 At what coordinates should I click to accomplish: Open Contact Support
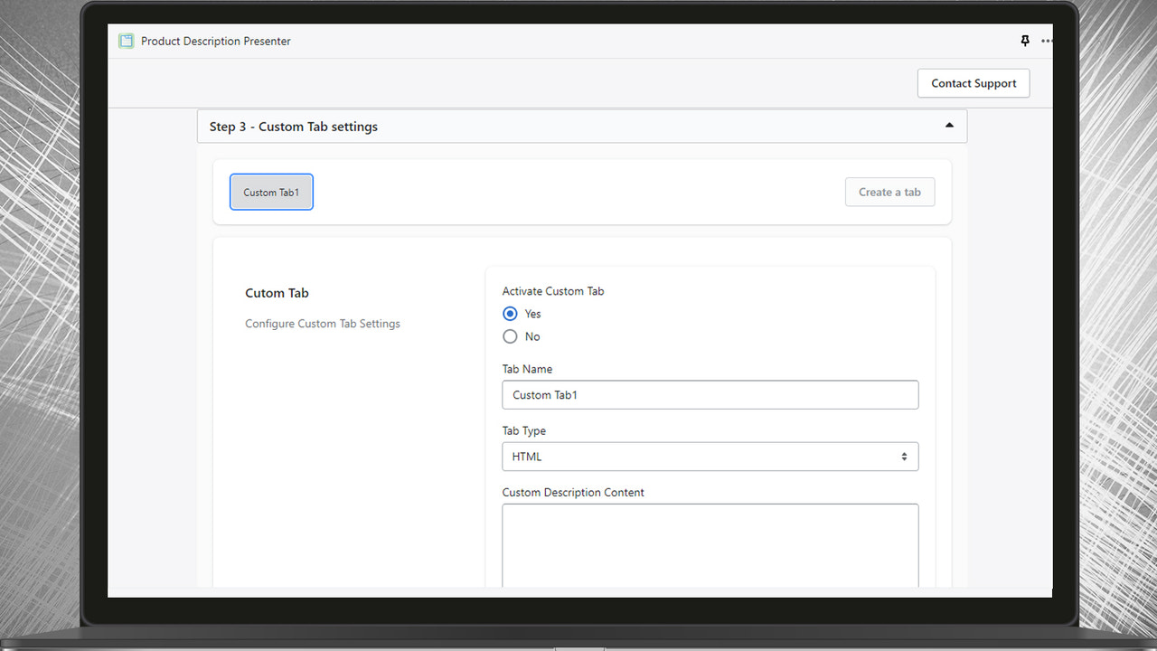(x=974, y=82)
